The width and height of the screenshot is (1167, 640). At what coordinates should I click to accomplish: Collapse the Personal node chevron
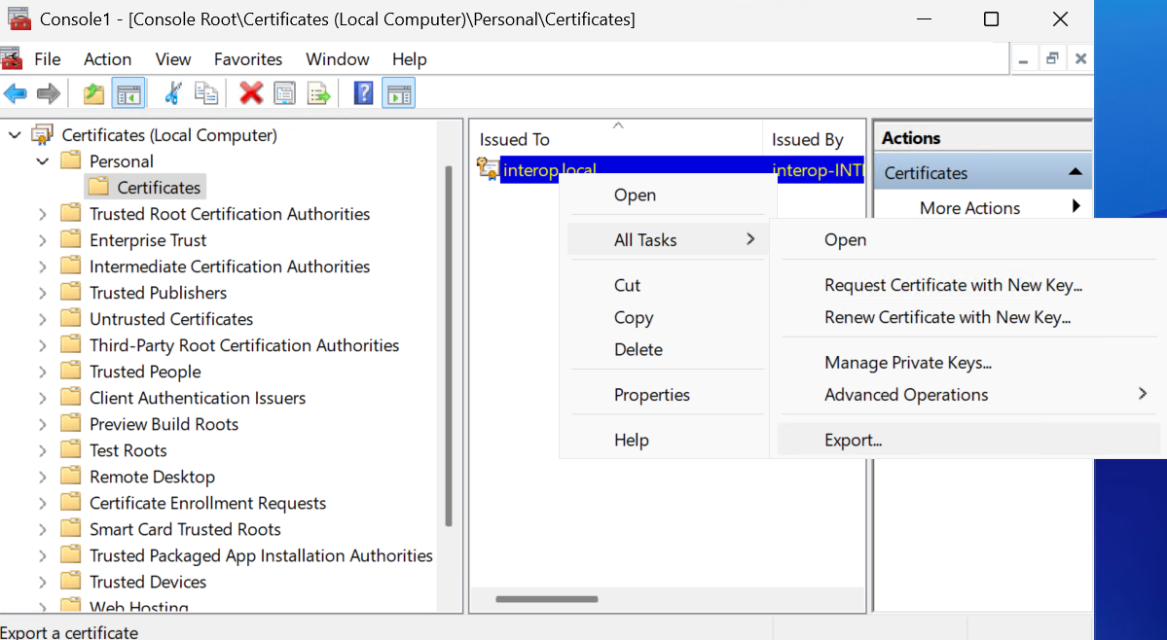[x=43, y=161]
